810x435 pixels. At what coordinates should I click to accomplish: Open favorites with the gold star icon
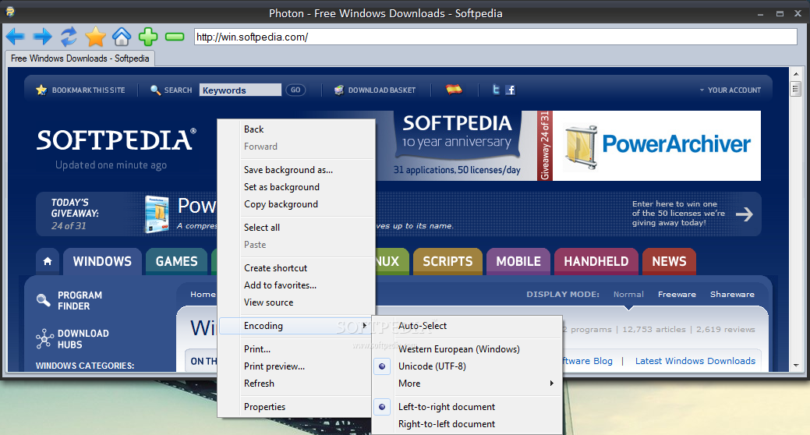click(x=96, y=37)
